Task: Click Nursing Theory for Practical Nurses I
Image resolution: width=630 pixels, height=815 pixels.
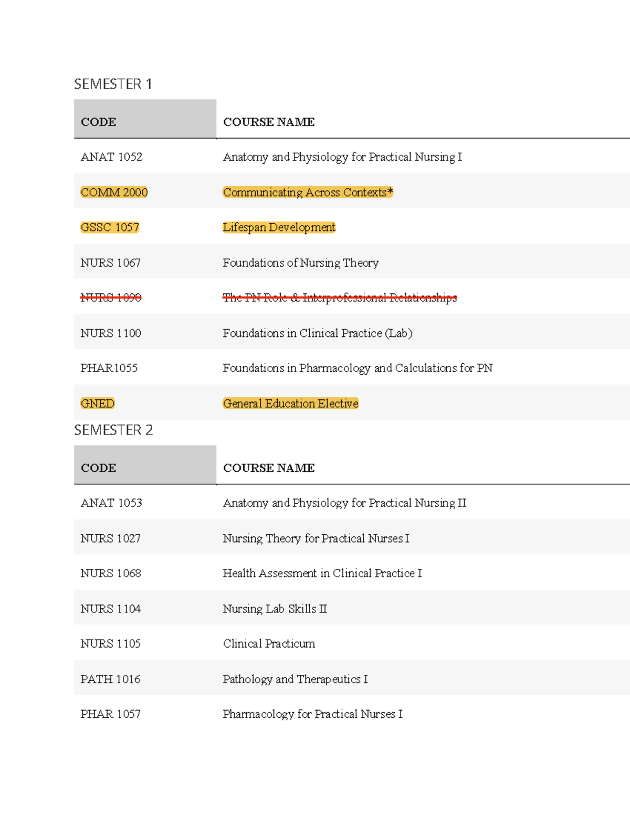Action: point(316,538)
